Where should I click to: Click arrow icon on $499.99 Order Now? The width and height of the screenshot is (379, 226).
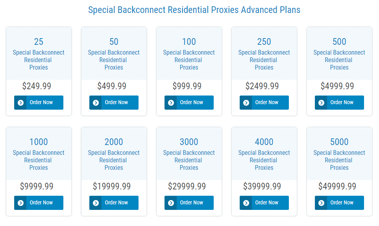click(96, 103)
